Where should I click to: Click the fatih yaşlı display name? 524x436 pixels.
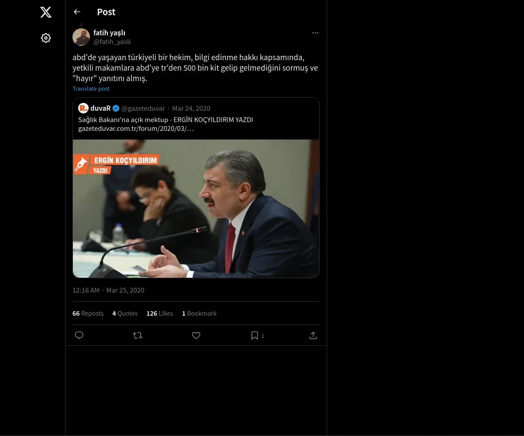point(109,33)
